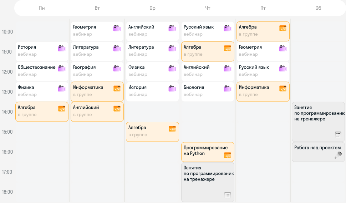Select the Пн day tab
Image resolution: width=346 pixels, height=203 pixels.
[x=42, y=8]
